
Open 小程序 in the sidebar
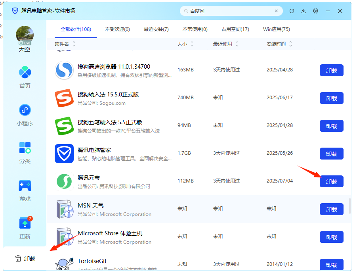[25, 115]
